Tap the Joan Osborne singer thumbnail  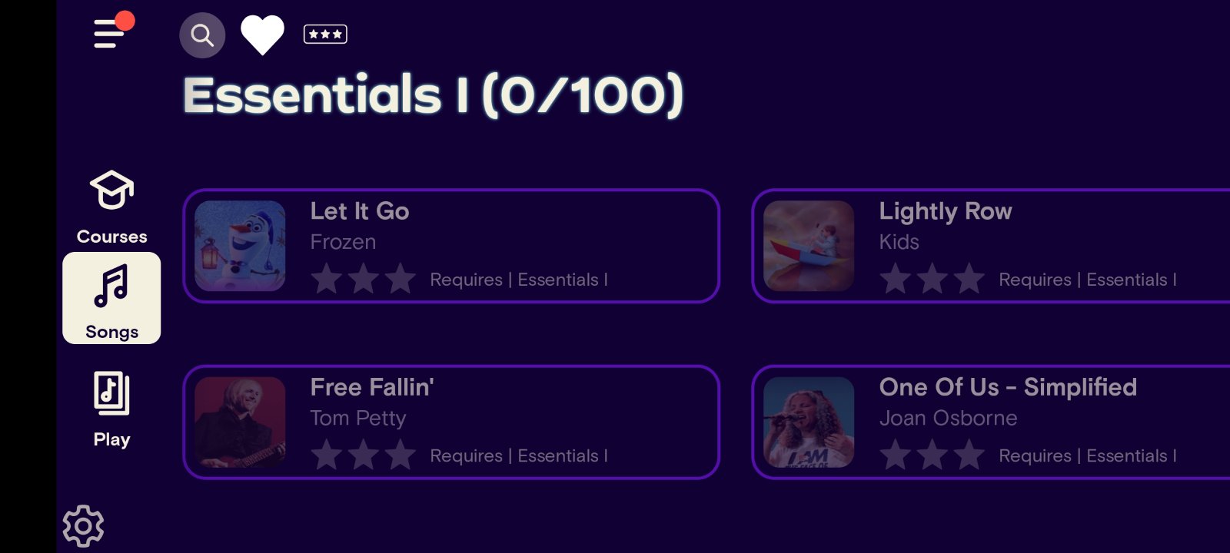[x=809, y=422]
